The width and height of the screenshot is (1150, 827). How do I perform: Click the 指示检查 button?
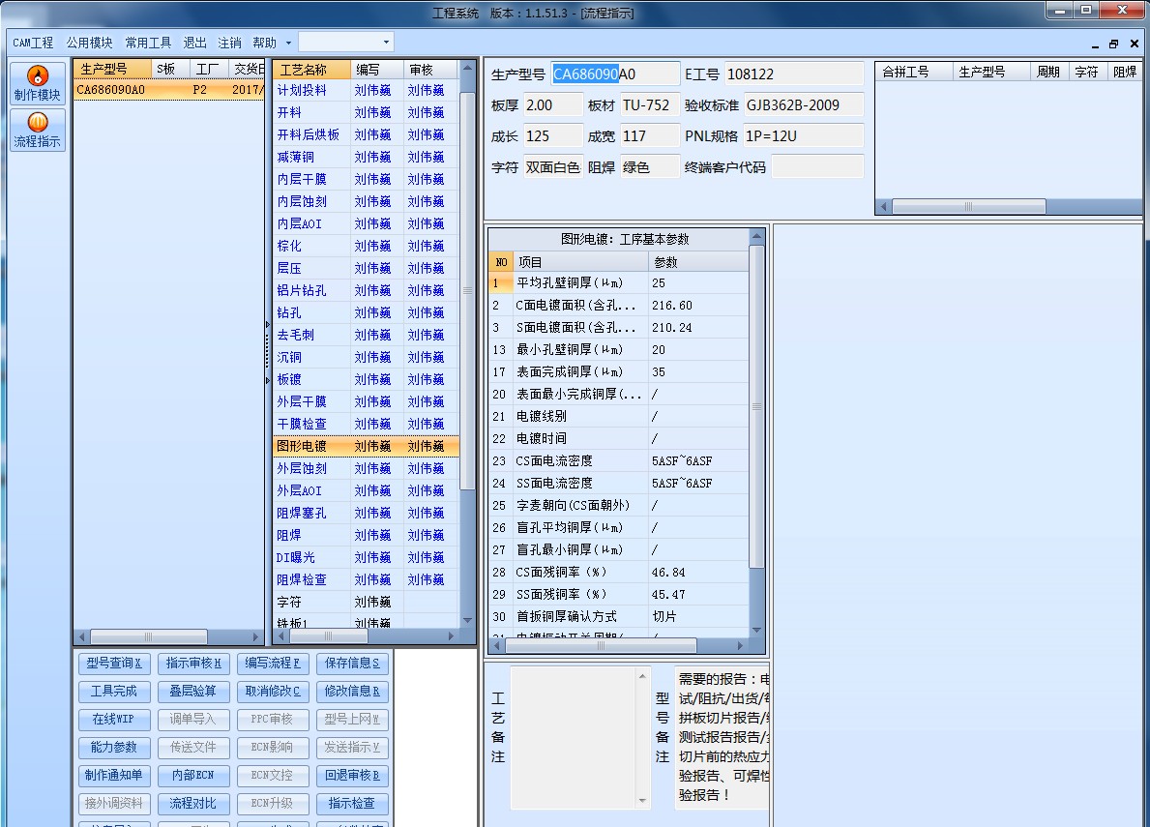[352, 804]
